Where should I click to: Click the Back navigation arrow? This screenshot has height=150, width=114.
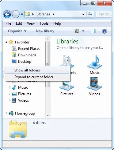pyautogui.click(x=7, y=14)
